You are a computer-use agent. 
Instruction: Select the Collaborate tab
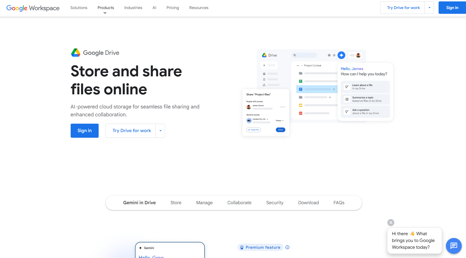(239, 203)
